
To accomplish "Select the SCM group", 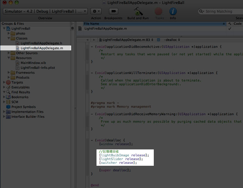I will point(15,102).
